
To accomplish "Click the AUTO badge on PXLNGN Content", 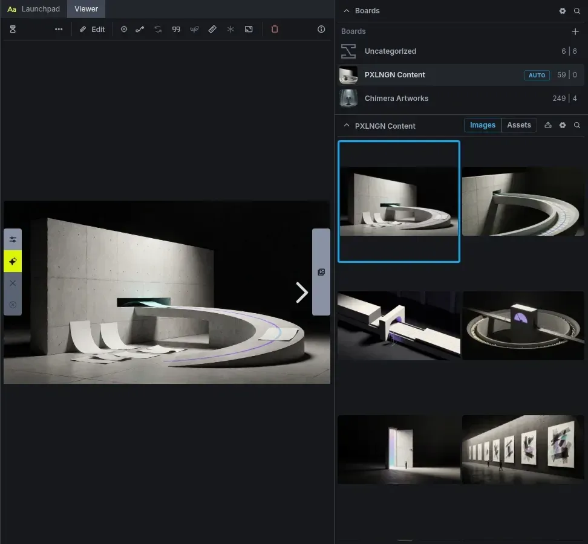I will click(537, 75).
